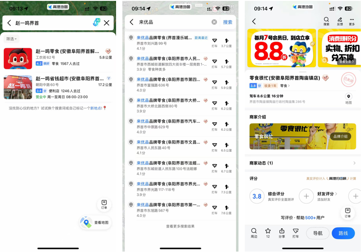Tap plus circle beside 好友评分

306,196
